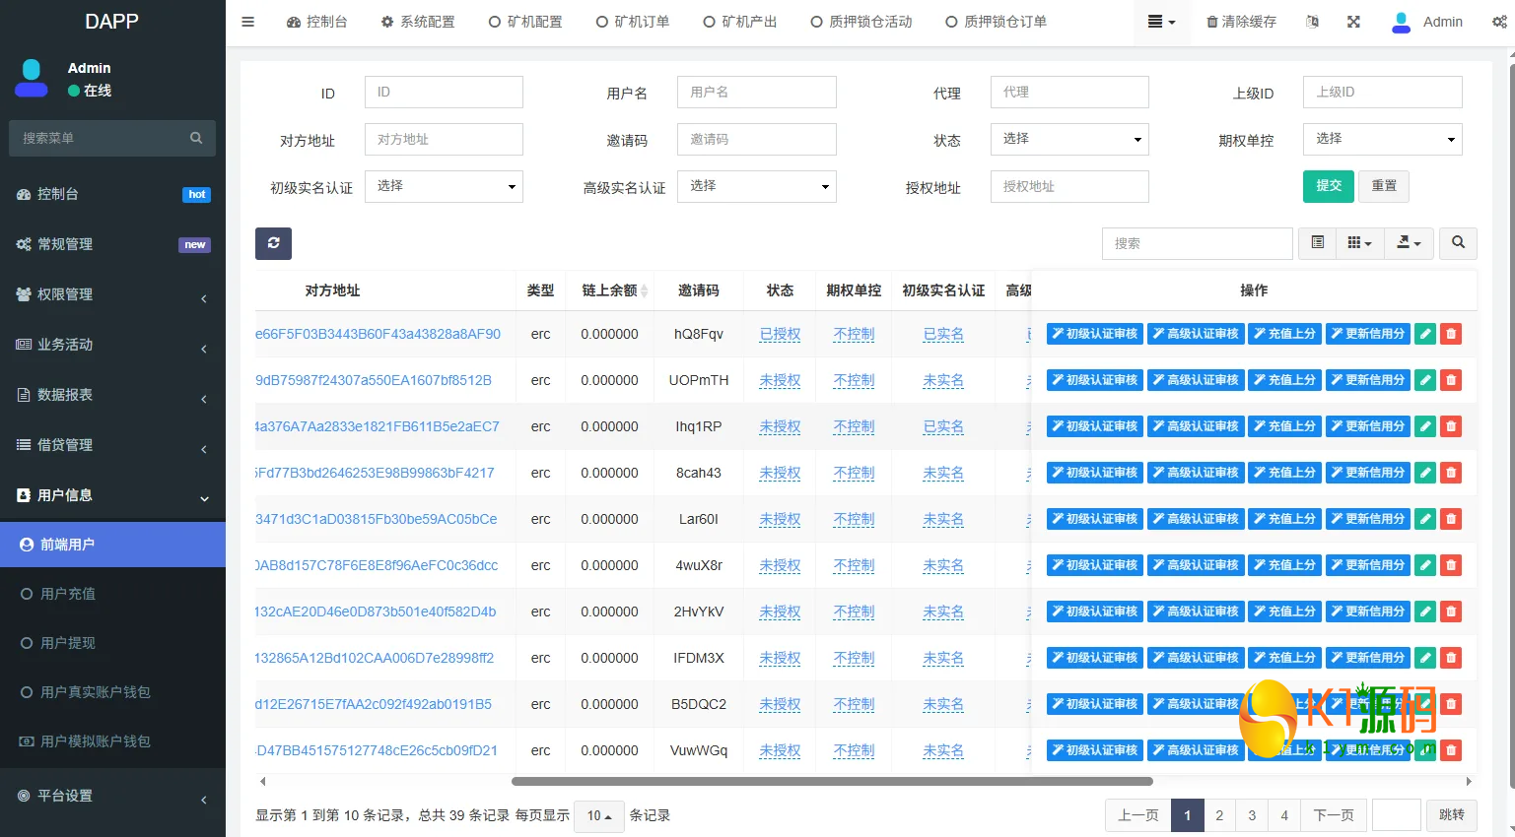Open the columns grid dropdown
This screenshot has height=837, width=1515.
click(x=1359, y=242)
